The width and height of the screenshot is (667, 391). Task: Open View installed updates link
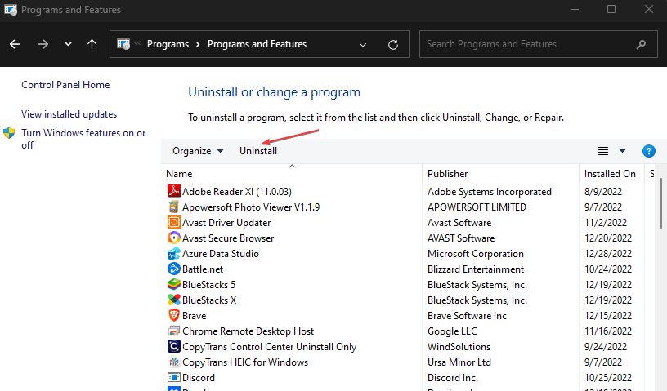[69, 114]
